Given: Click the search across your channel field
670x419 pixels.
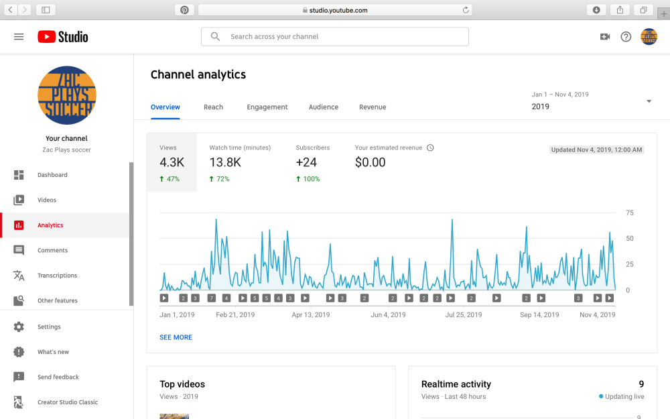Looking at the screenshot, I should [335, 37].
